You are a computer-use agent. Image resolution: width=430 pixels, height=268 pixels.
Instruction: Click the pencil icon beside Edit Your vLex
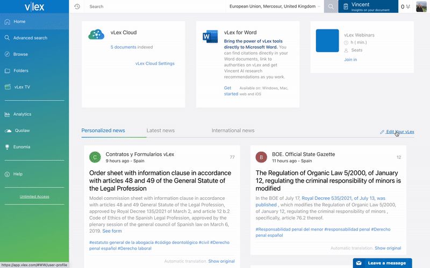click(382, 132)
